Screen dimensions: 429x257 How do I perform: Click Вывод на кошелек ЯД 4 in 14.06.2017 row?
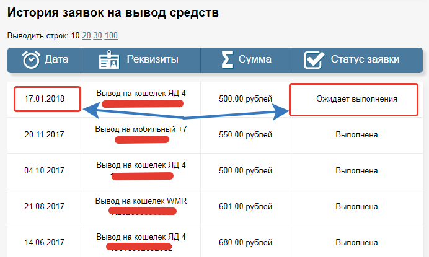tap(141, 237)
